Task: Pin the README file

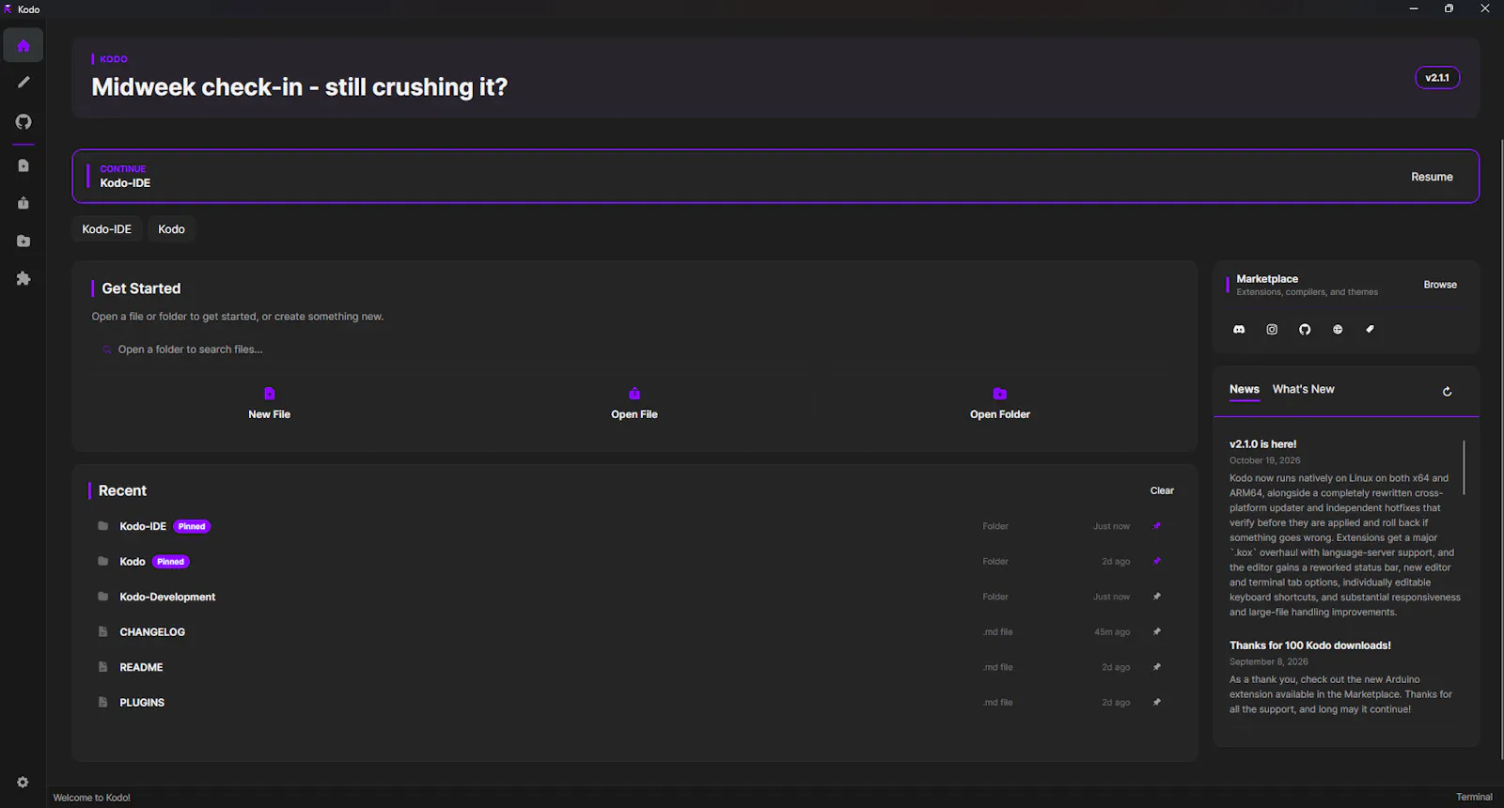Action: click(1157, 667)
